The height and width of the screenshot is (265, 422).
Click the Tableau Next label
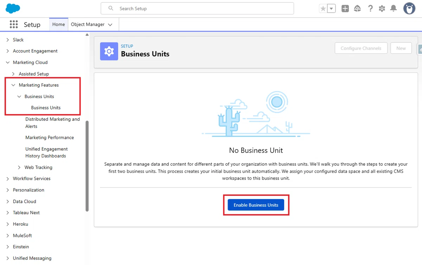[26, 213]
